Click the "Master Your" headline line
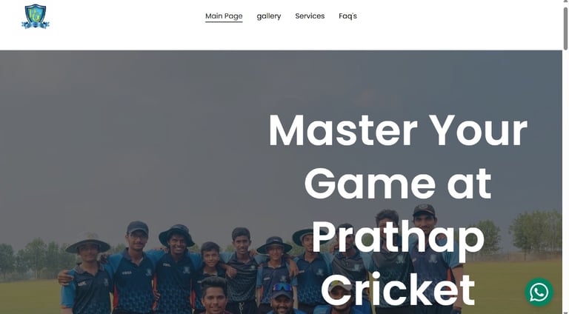Image resolution: width=569 pixels, height=314 pixels. click(398, 130)
